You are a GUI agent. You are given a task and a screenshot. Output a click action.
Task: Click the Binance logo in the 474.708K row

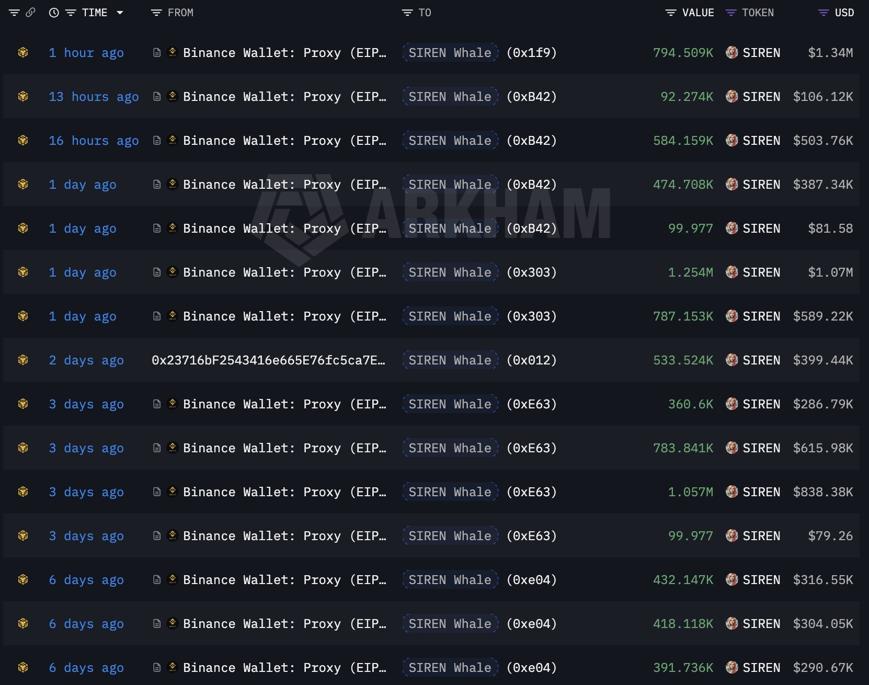tap(173, 184)
